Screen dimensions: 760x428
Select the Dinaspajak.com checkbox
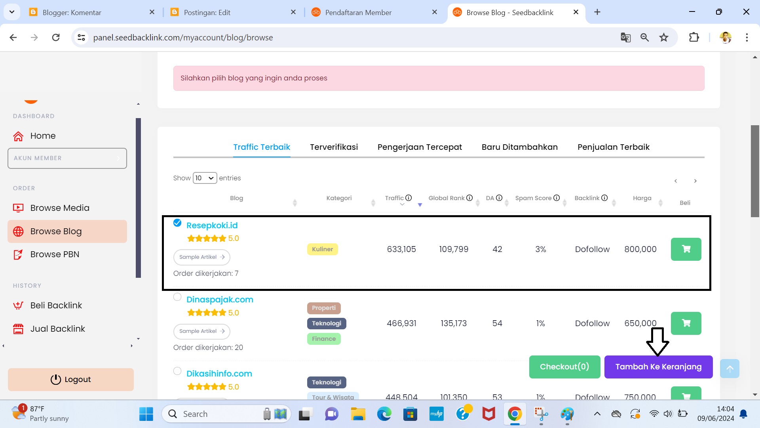coord(177,297)
